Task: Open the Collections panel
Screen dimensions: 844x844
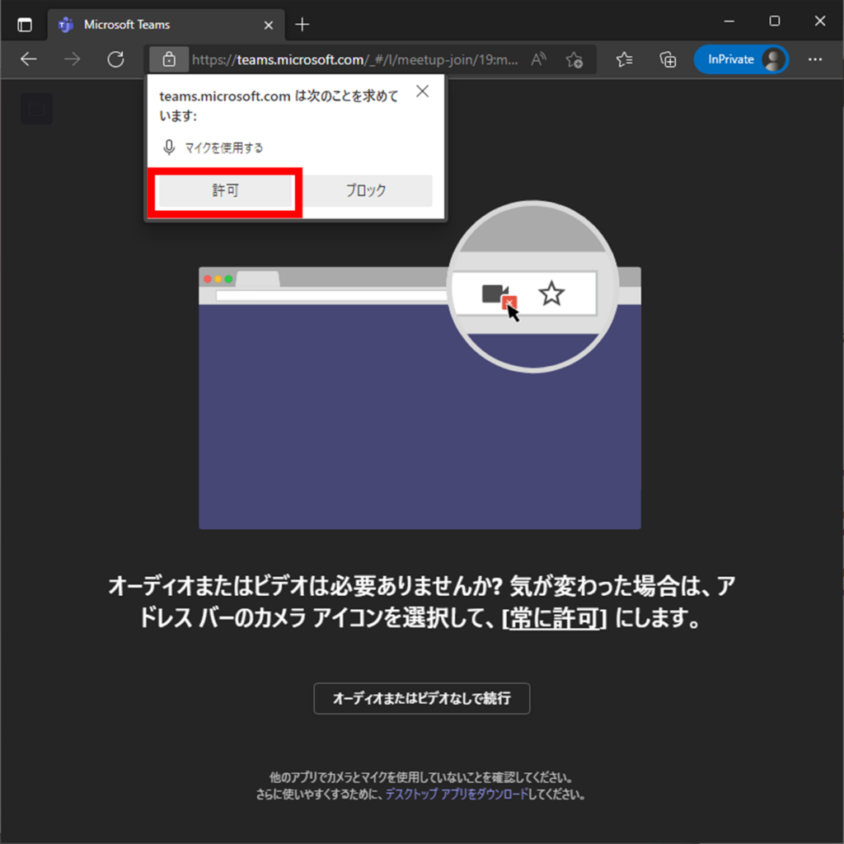Action: click(668, 59)
